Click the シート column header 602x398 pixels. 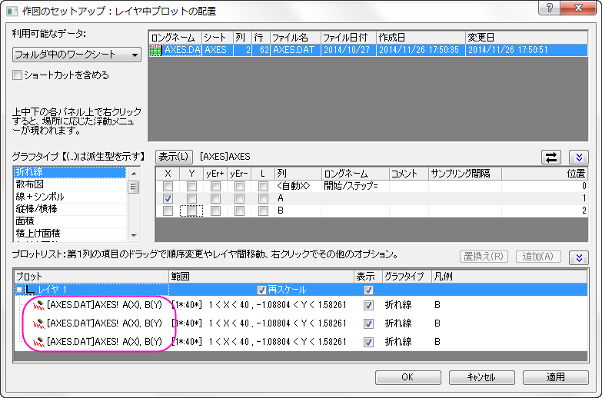point(218,38)
